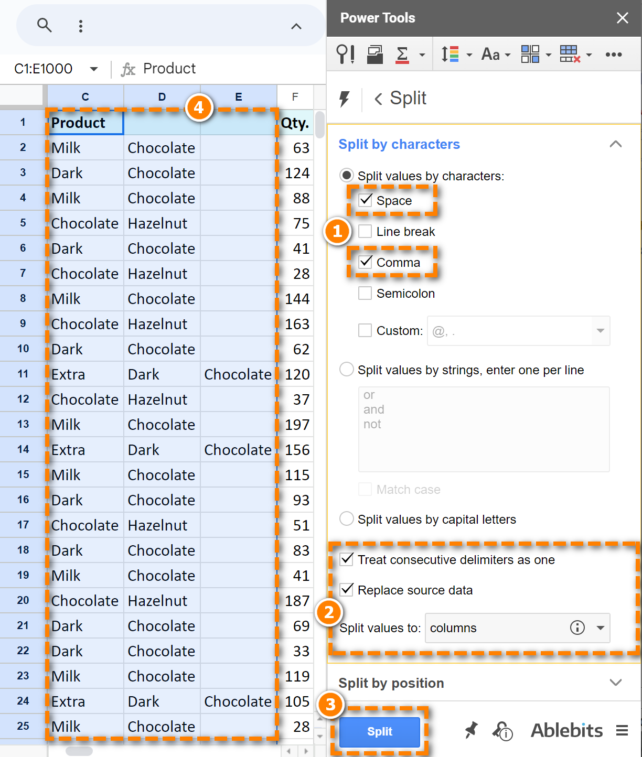
Task: Click the Randomize sort icon
Action: 450,54
